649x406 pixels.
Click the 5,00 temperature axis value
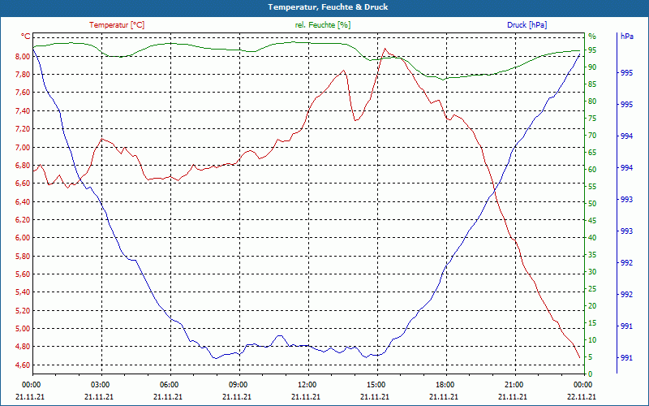click(23, 329)
